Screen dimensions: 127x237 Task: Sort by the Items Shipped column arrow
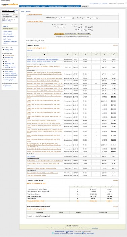click(96, 55)
